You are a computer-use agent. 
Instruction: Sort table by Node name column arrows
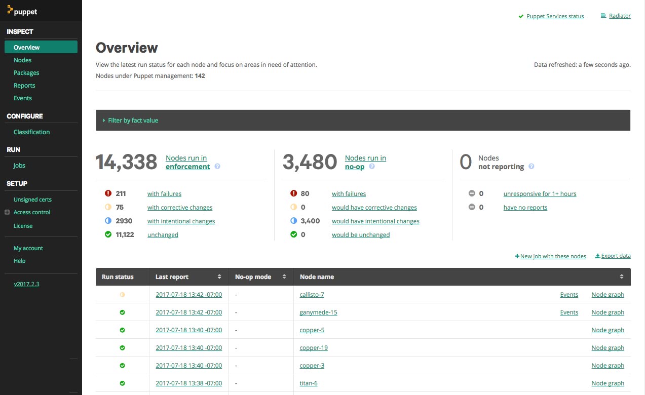click(x=622, y=277)
